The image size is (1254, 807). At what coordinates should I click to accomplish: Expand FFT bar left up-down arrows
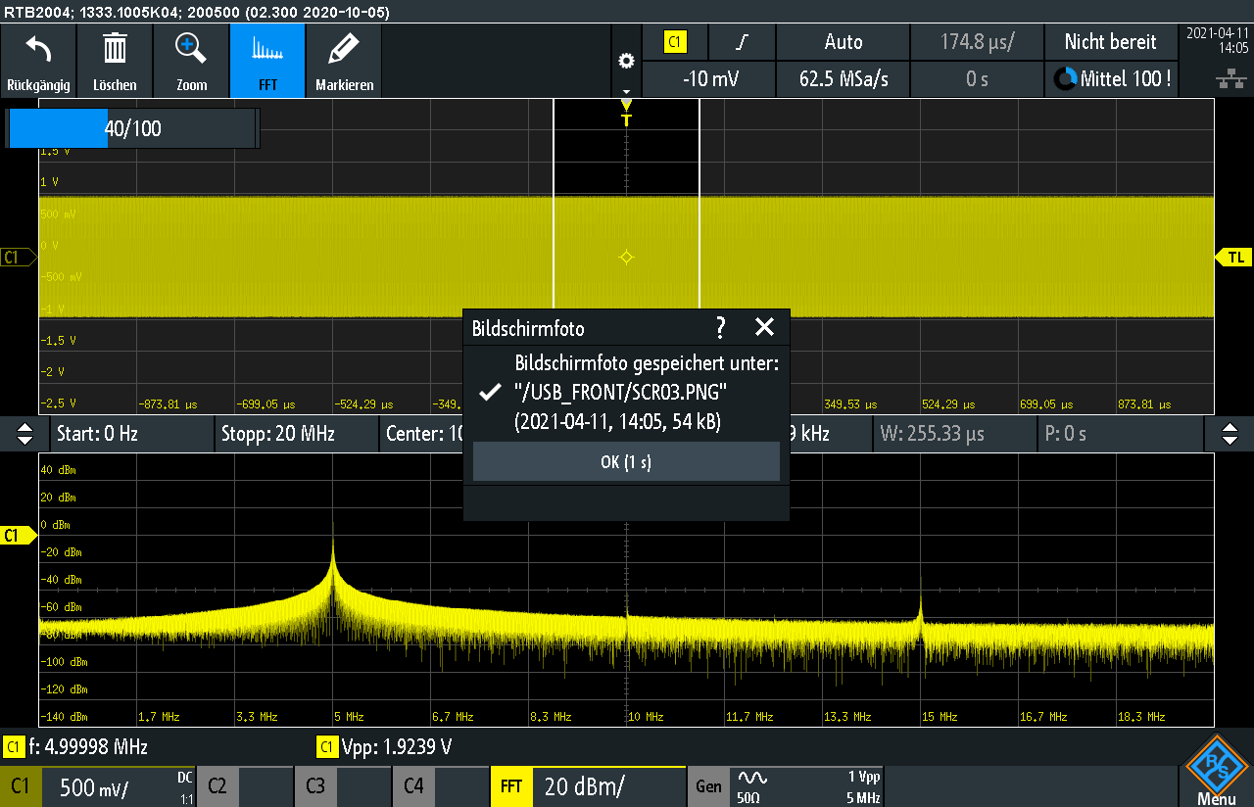[25, 434]
